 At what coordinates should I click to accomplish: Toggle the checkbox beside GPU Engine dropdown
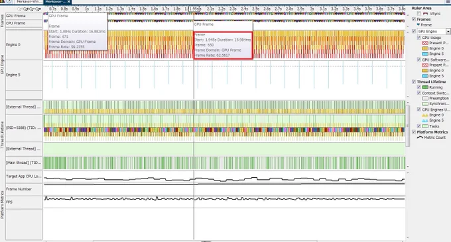(414, 31)
